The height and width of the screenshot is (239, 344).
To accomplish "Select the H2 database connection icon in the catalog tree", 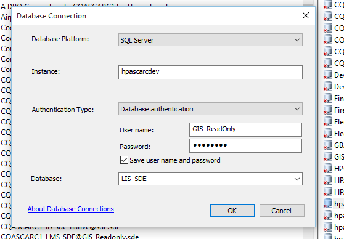I will [x=328, y=168].
